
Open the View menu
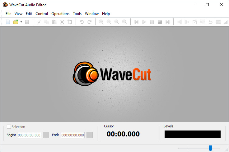click(18, 14)
